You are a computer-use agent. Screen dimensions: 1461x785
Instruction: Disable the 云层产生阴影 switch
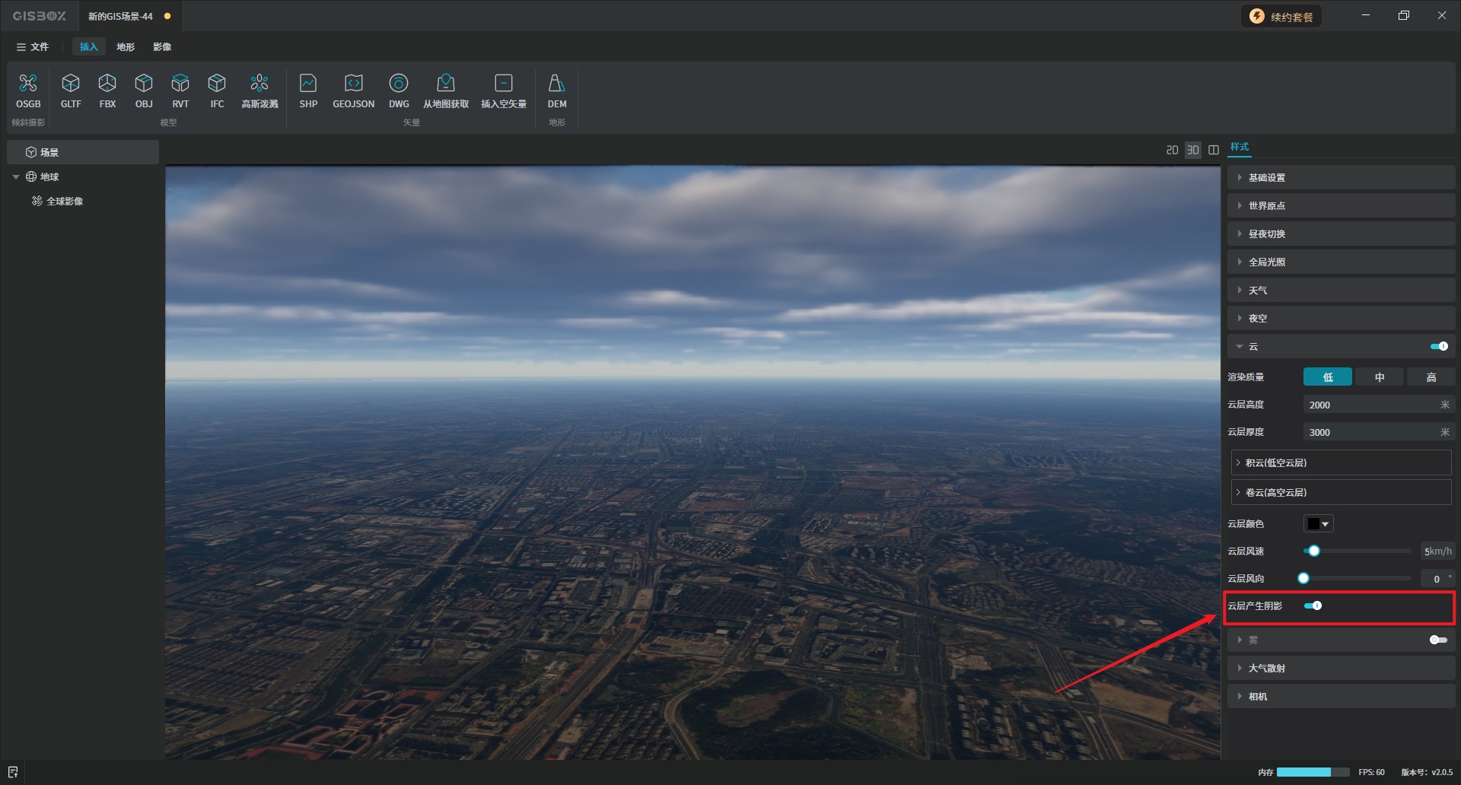click(1313, 605)
